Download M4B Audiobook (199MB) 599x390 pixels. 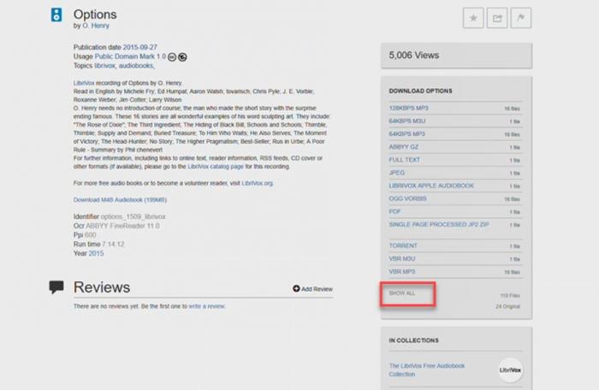coord(120,200)
